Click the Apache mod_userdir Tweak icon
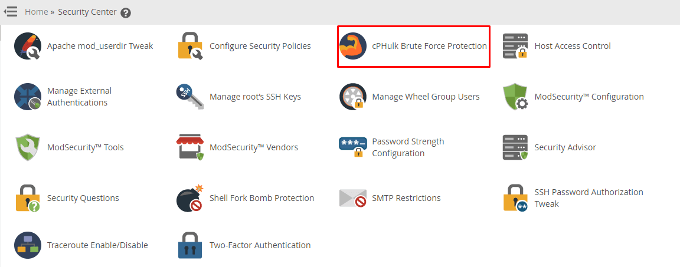The width and height of the screenshot is (680, 267). pos(28,46)
